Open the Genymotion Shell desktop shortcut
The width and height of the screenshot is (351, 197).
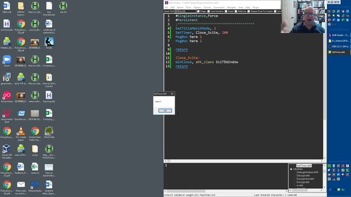pos(7,116)
